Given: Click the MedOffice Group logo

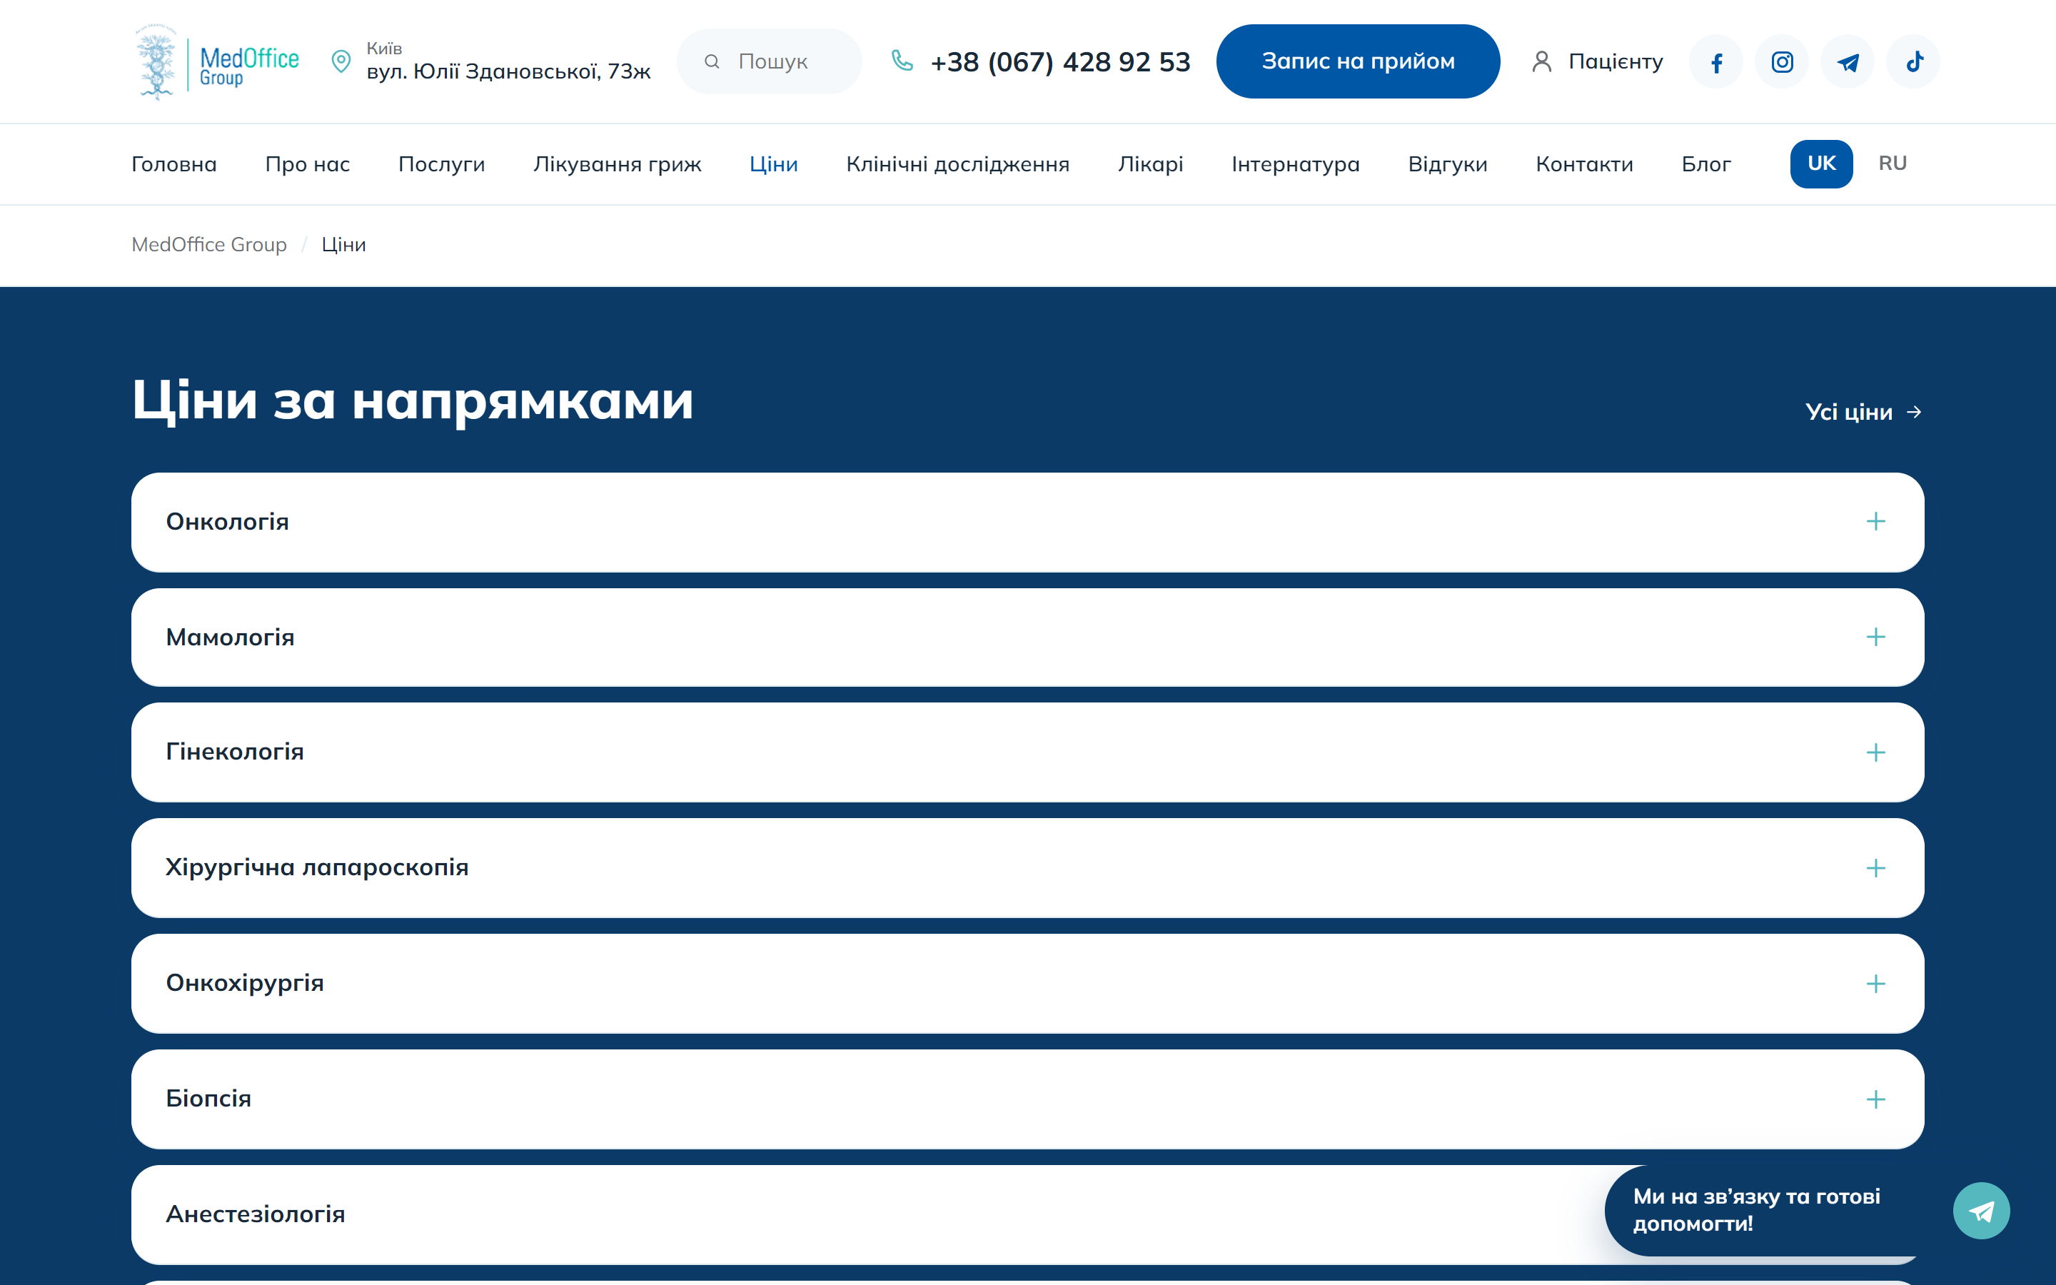Looking at the screenshot, I should 218,62.
